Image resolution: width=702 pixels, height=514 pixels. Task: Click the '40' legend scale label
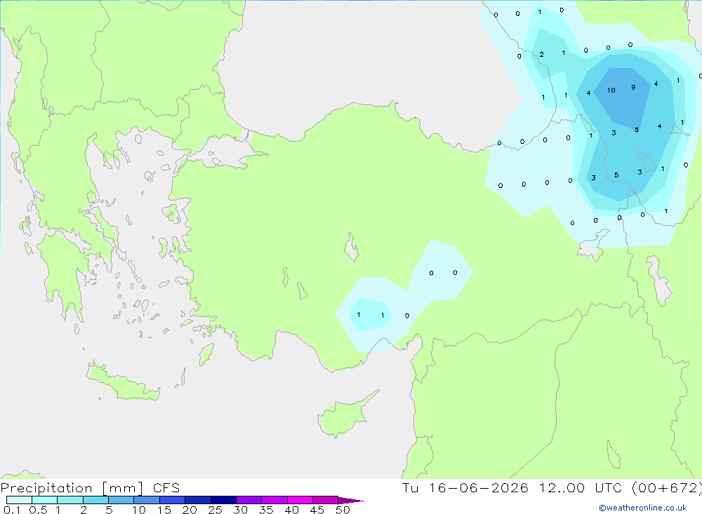pyautogui.click(x=292, y=510)
